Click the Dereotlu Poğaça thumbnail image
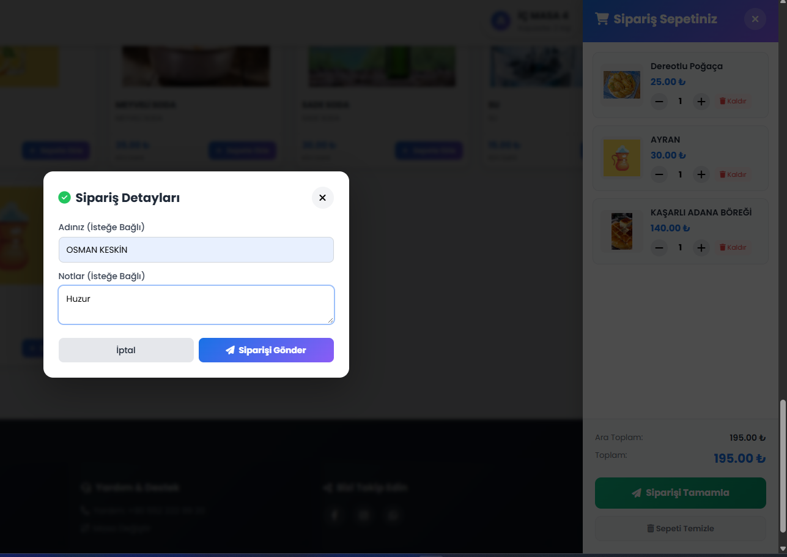This screenshot has height=557, width=787. coord(621,84)
